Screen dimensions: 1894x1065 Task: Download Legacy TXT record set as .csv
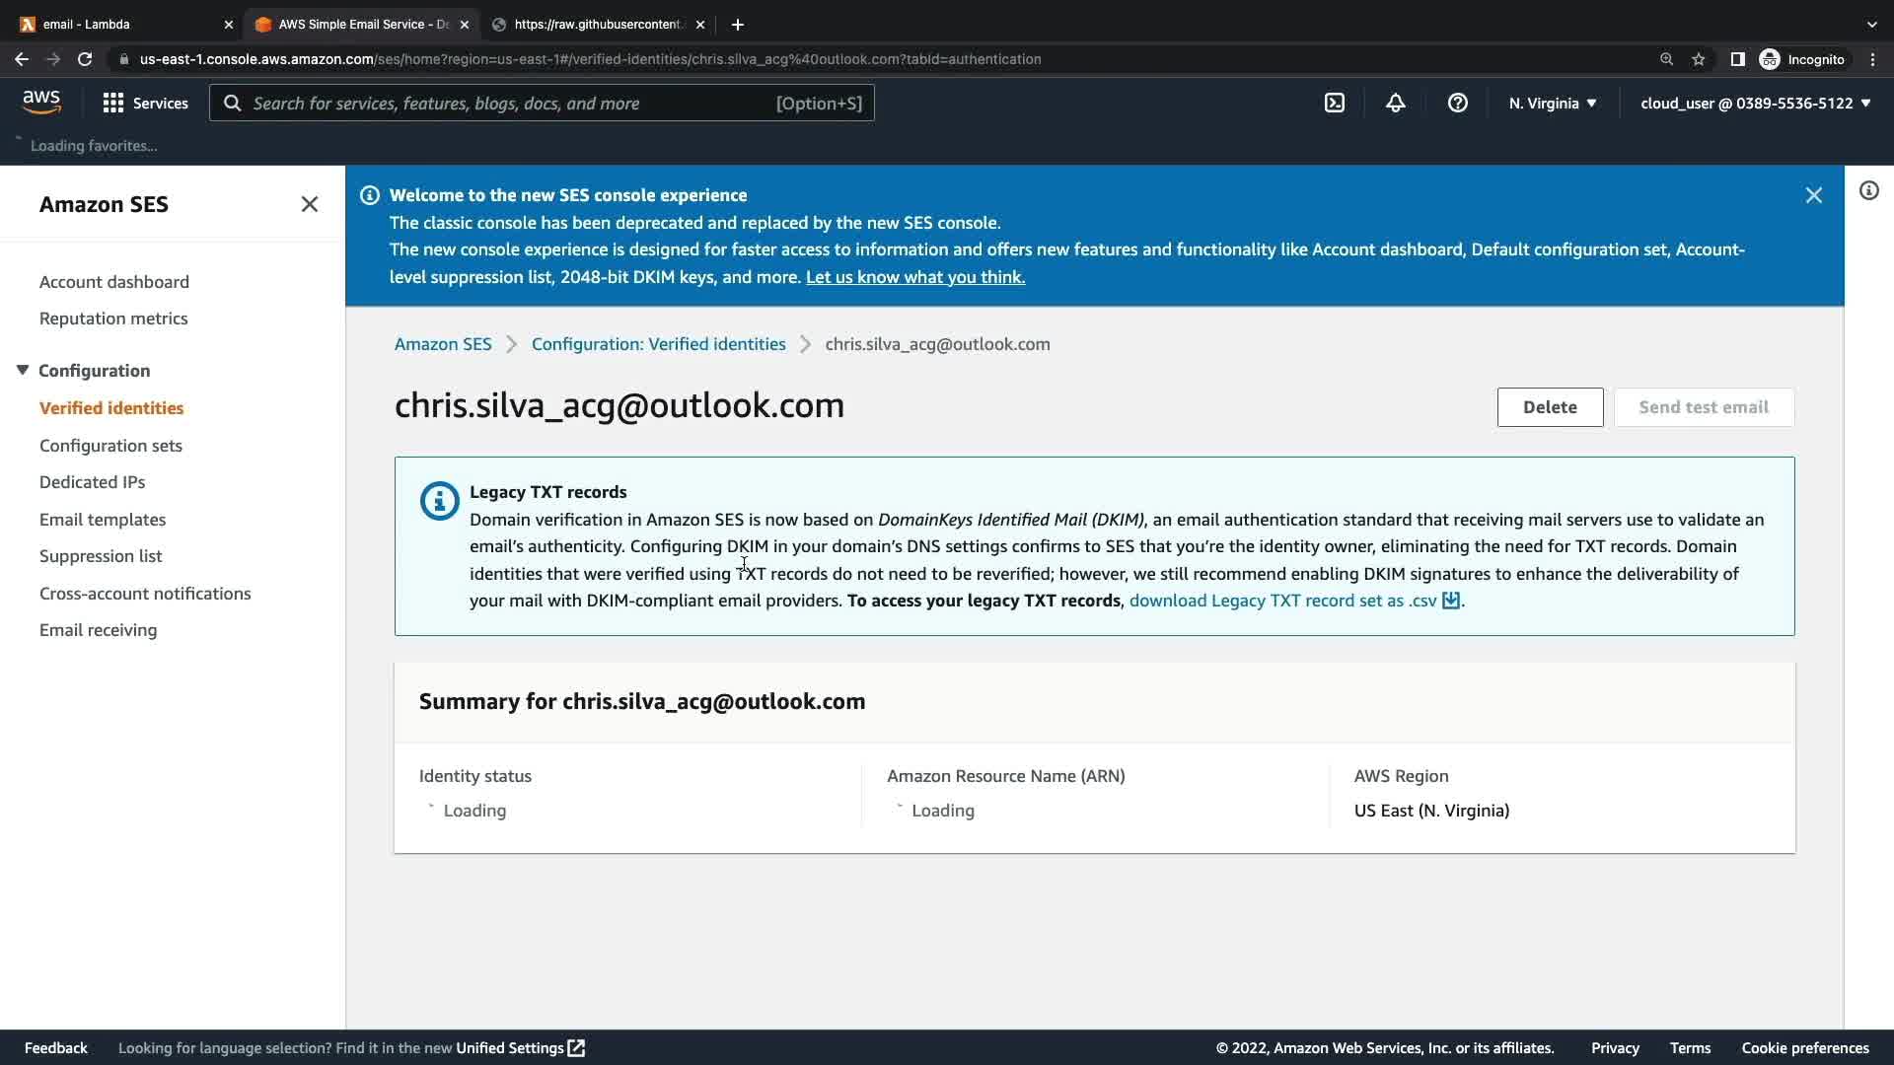click(1292, 601)
